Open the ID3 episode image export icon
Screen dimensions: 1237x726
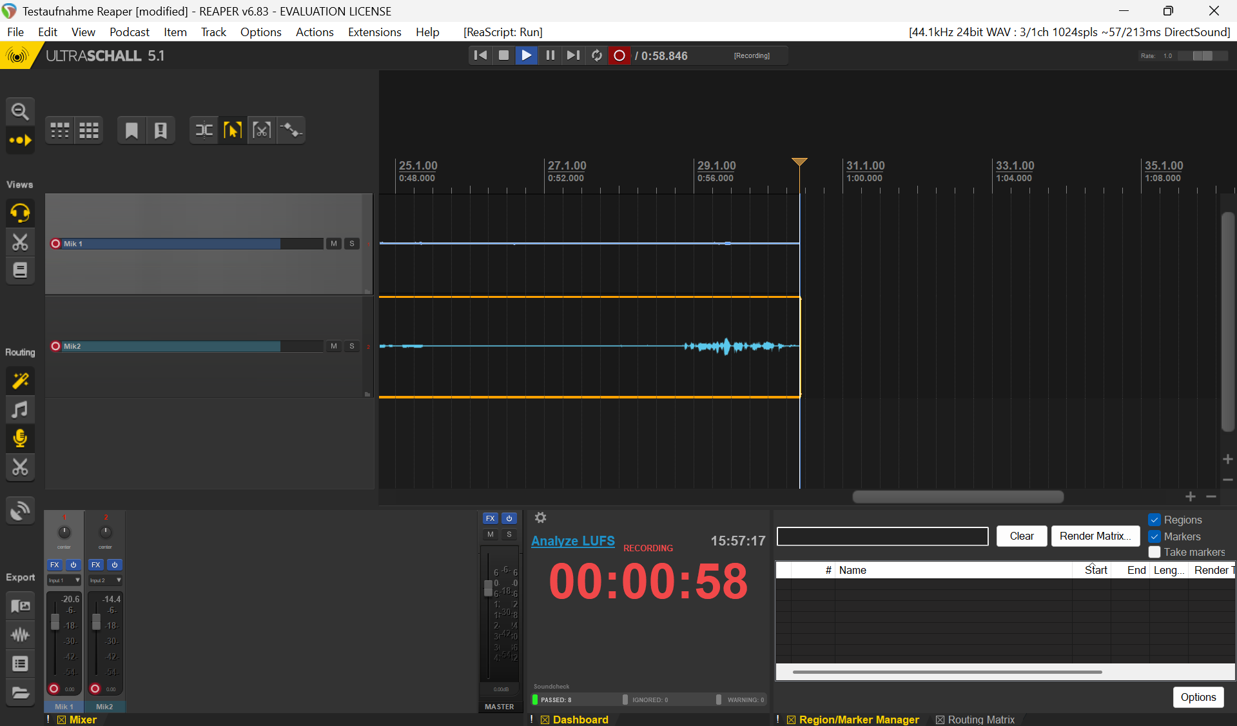coord(20,606)
